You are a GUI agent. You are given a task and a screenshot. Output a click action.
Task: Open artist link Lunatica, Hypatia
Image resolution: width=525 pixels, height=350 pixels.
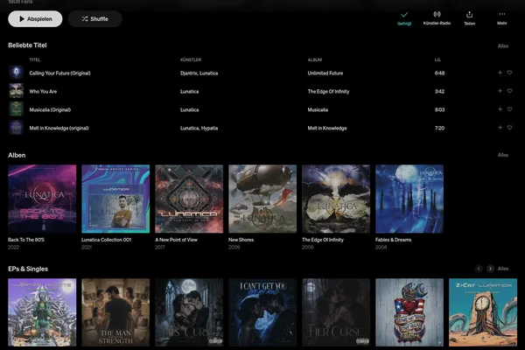coord(199,129)
